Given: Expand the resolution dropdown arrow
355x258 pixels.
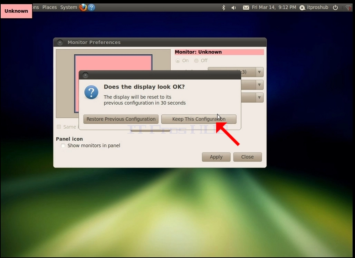Looking at the screenshot, I should 259,72.
